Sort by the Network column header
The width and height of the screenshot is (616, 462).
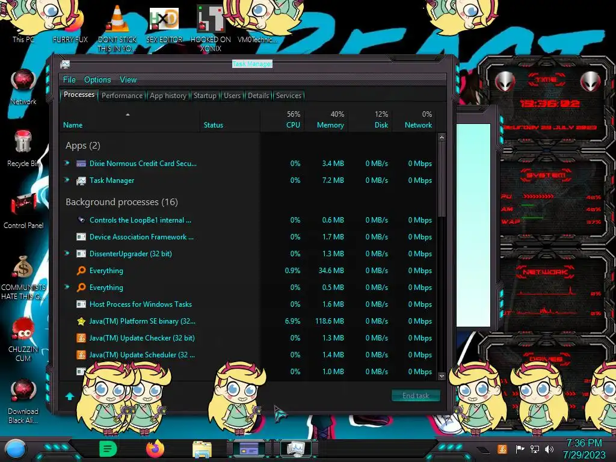414,120
